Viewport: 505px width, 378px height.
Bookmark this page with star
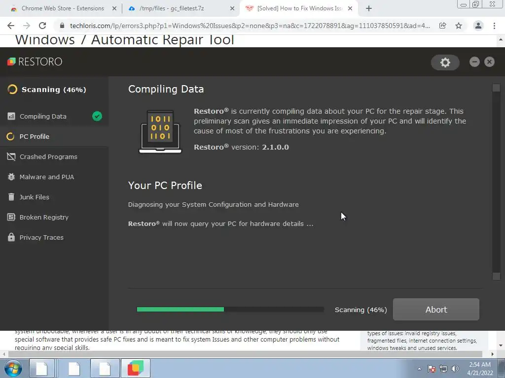[459, 26]
